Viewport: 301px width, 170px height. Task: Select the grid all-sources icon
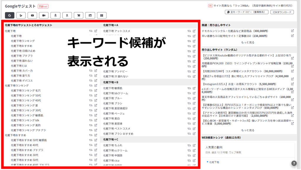click(x=102, y=15)
